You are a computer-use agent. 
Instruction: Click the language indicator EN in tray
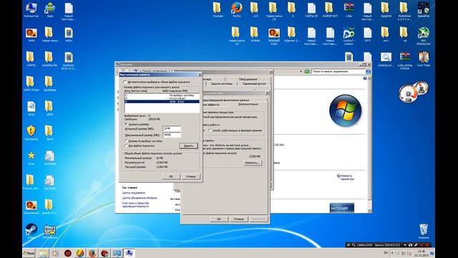[x=386, y=253]
